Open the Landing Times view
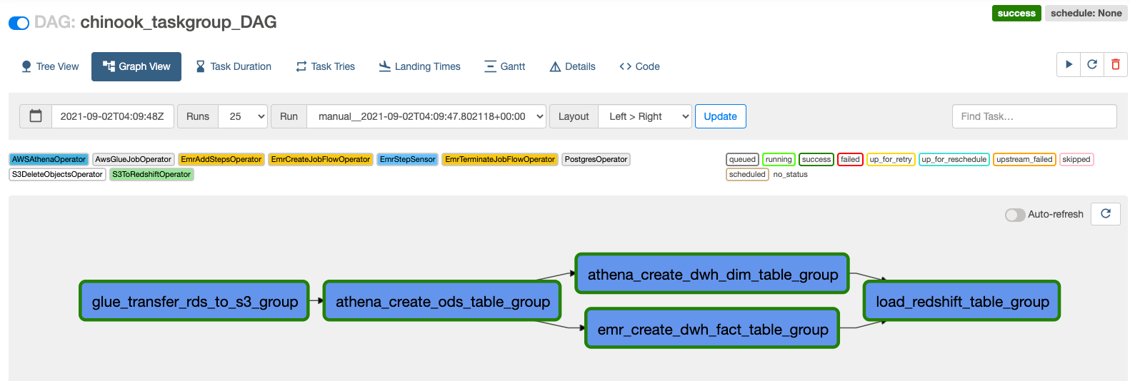The image size is (1130, 381). tap(419, 66)
